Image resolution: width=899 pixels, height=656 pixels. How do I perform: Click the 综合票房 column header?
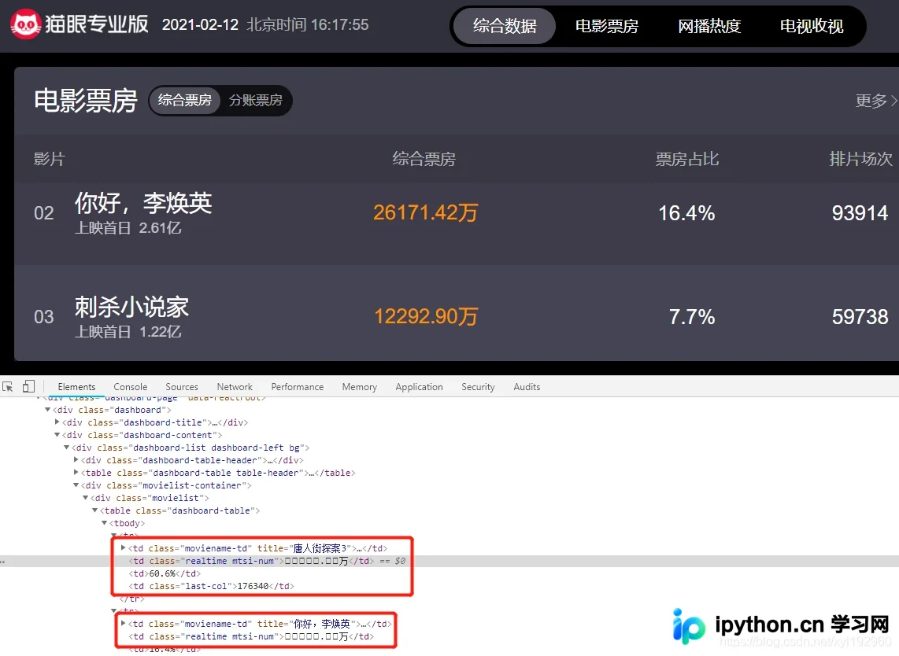(x=424, y=159)
